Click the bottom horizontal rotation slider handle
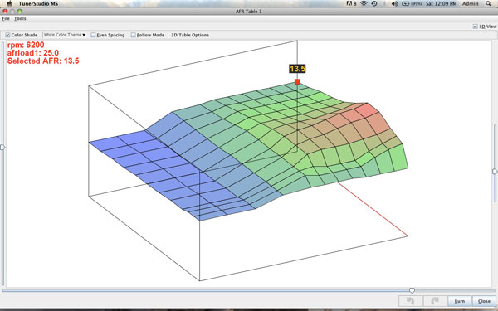The height and width of the screenshot is (311, 498). [x=412, y=290]
